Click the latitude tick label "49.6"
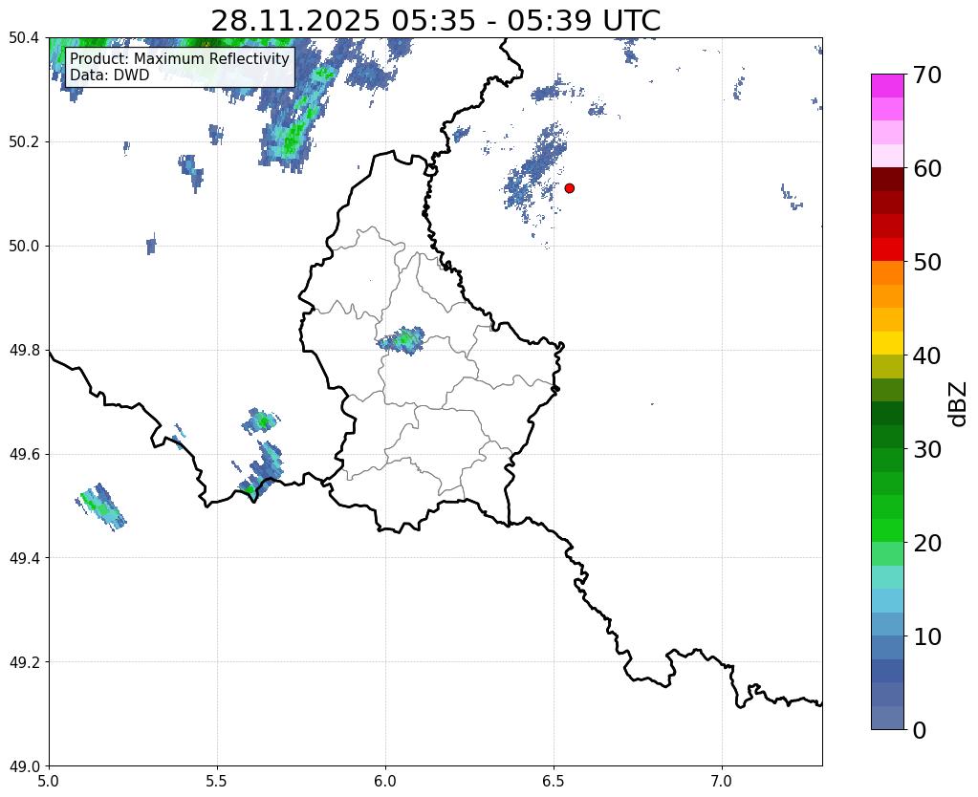Screen dimensions: 978x797 pos(24,455)
